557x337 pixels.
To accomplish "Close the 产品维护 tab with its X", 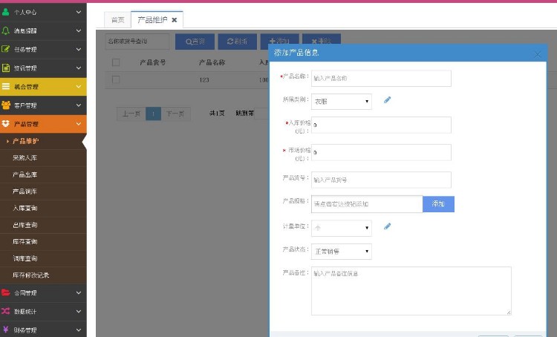I will (x=174, y=20).
